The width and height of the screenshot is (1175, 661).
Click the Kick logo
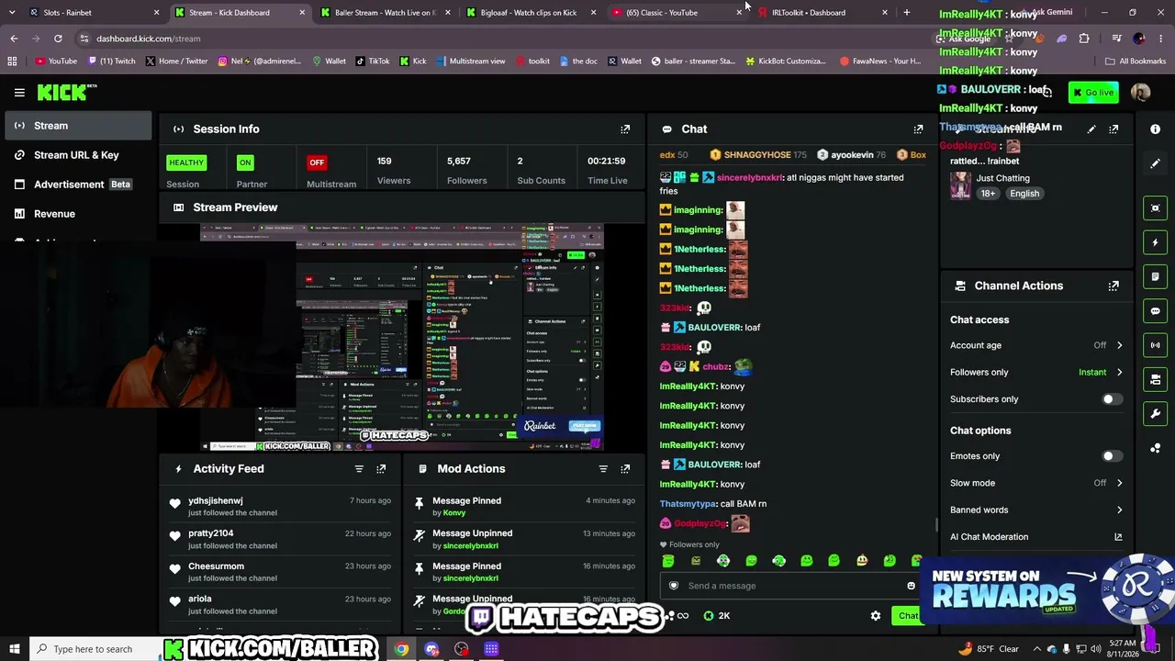click(x=66, y=92)
